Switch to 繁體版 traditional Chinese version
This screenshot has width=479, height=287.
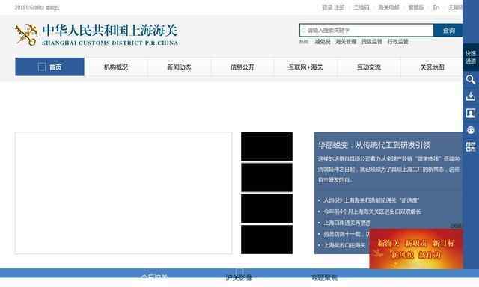[416, 7]
